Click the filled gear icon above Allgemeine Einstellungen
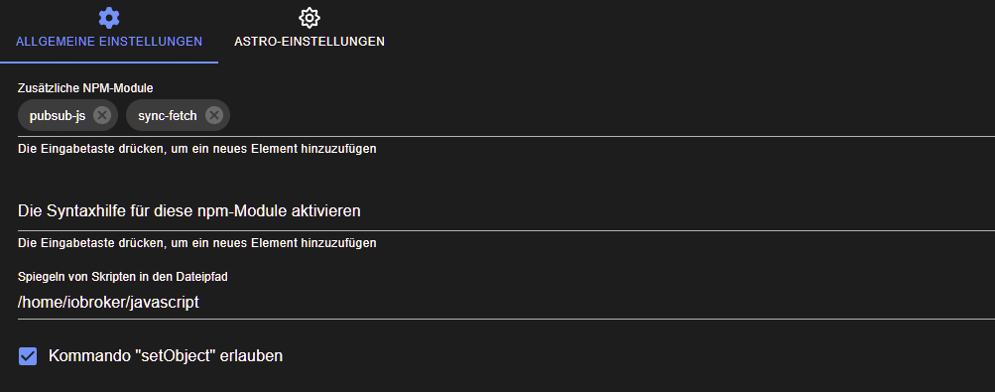The width and height of the screenshot is (995, 392). pyautogui.click(x=109, y=17)
